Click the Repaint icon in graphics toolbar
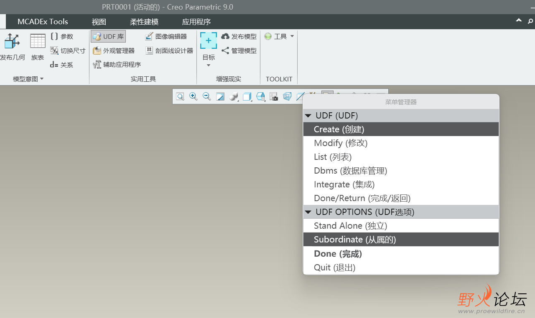Viewport: 535px width, 318px height. [x=220, y=97]
